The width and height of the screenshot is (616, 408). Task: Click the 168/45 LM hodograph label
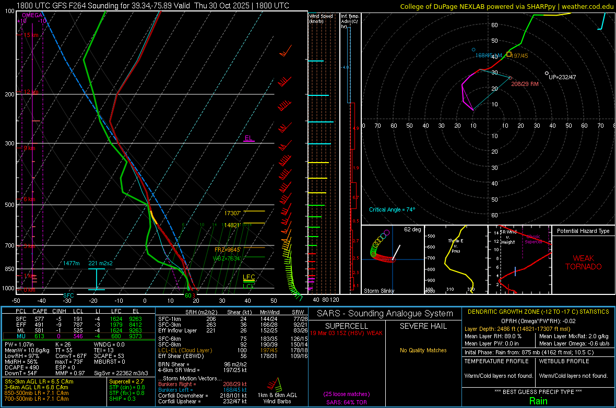(489, 55)
